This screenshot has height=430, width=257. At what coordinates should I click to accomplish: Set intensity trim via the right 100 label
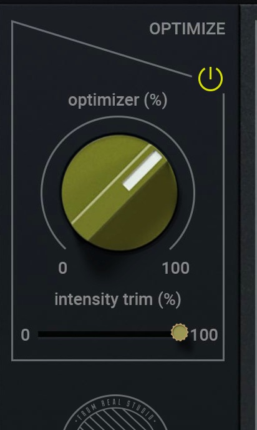coord(204,335)
